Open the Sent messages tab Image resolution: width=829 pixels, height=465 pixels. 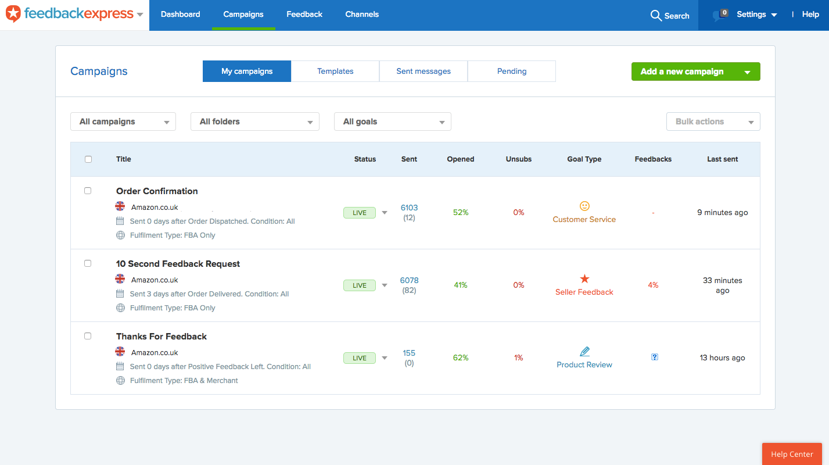point(424,71)
